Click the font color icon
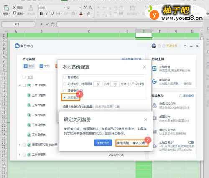Viewport: 209px width, 178px height. click(81, 13)
